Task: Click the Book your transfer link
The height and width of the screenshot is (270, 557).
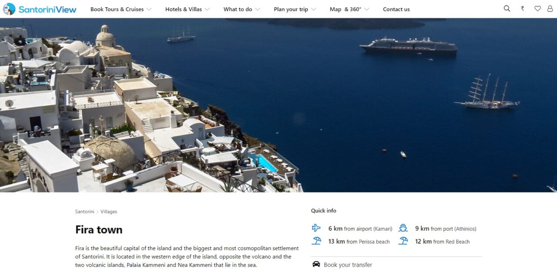Action: (x=348, y=265)
